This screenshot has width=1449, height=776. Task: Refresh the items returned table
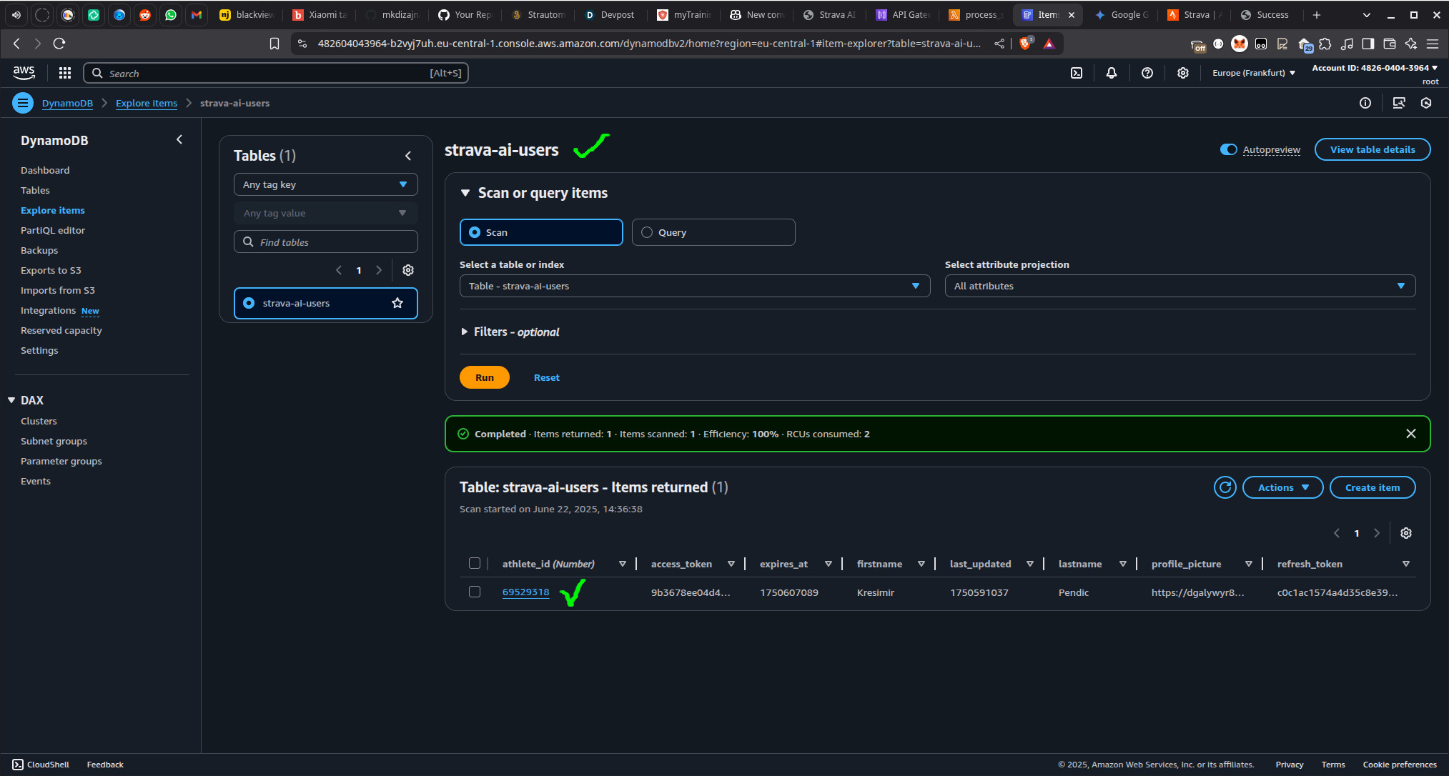coord(1225,487)
